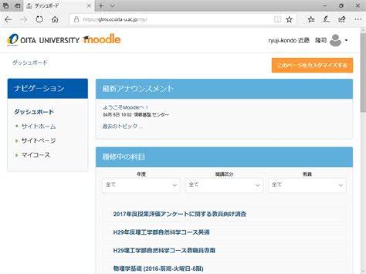366x274 pixels.
Task: Expand the サイトページ tree node
Action: tap(16, 141)
